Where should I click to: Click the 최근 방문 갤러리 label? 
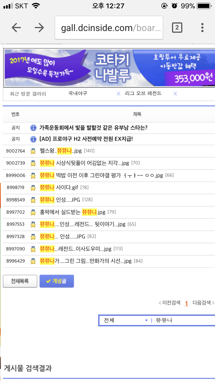pos(28,94)
